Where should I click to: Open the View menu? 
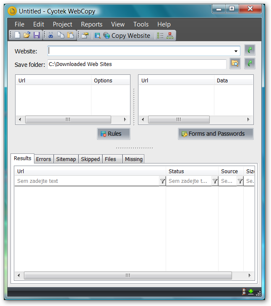(x=118, y=24)
